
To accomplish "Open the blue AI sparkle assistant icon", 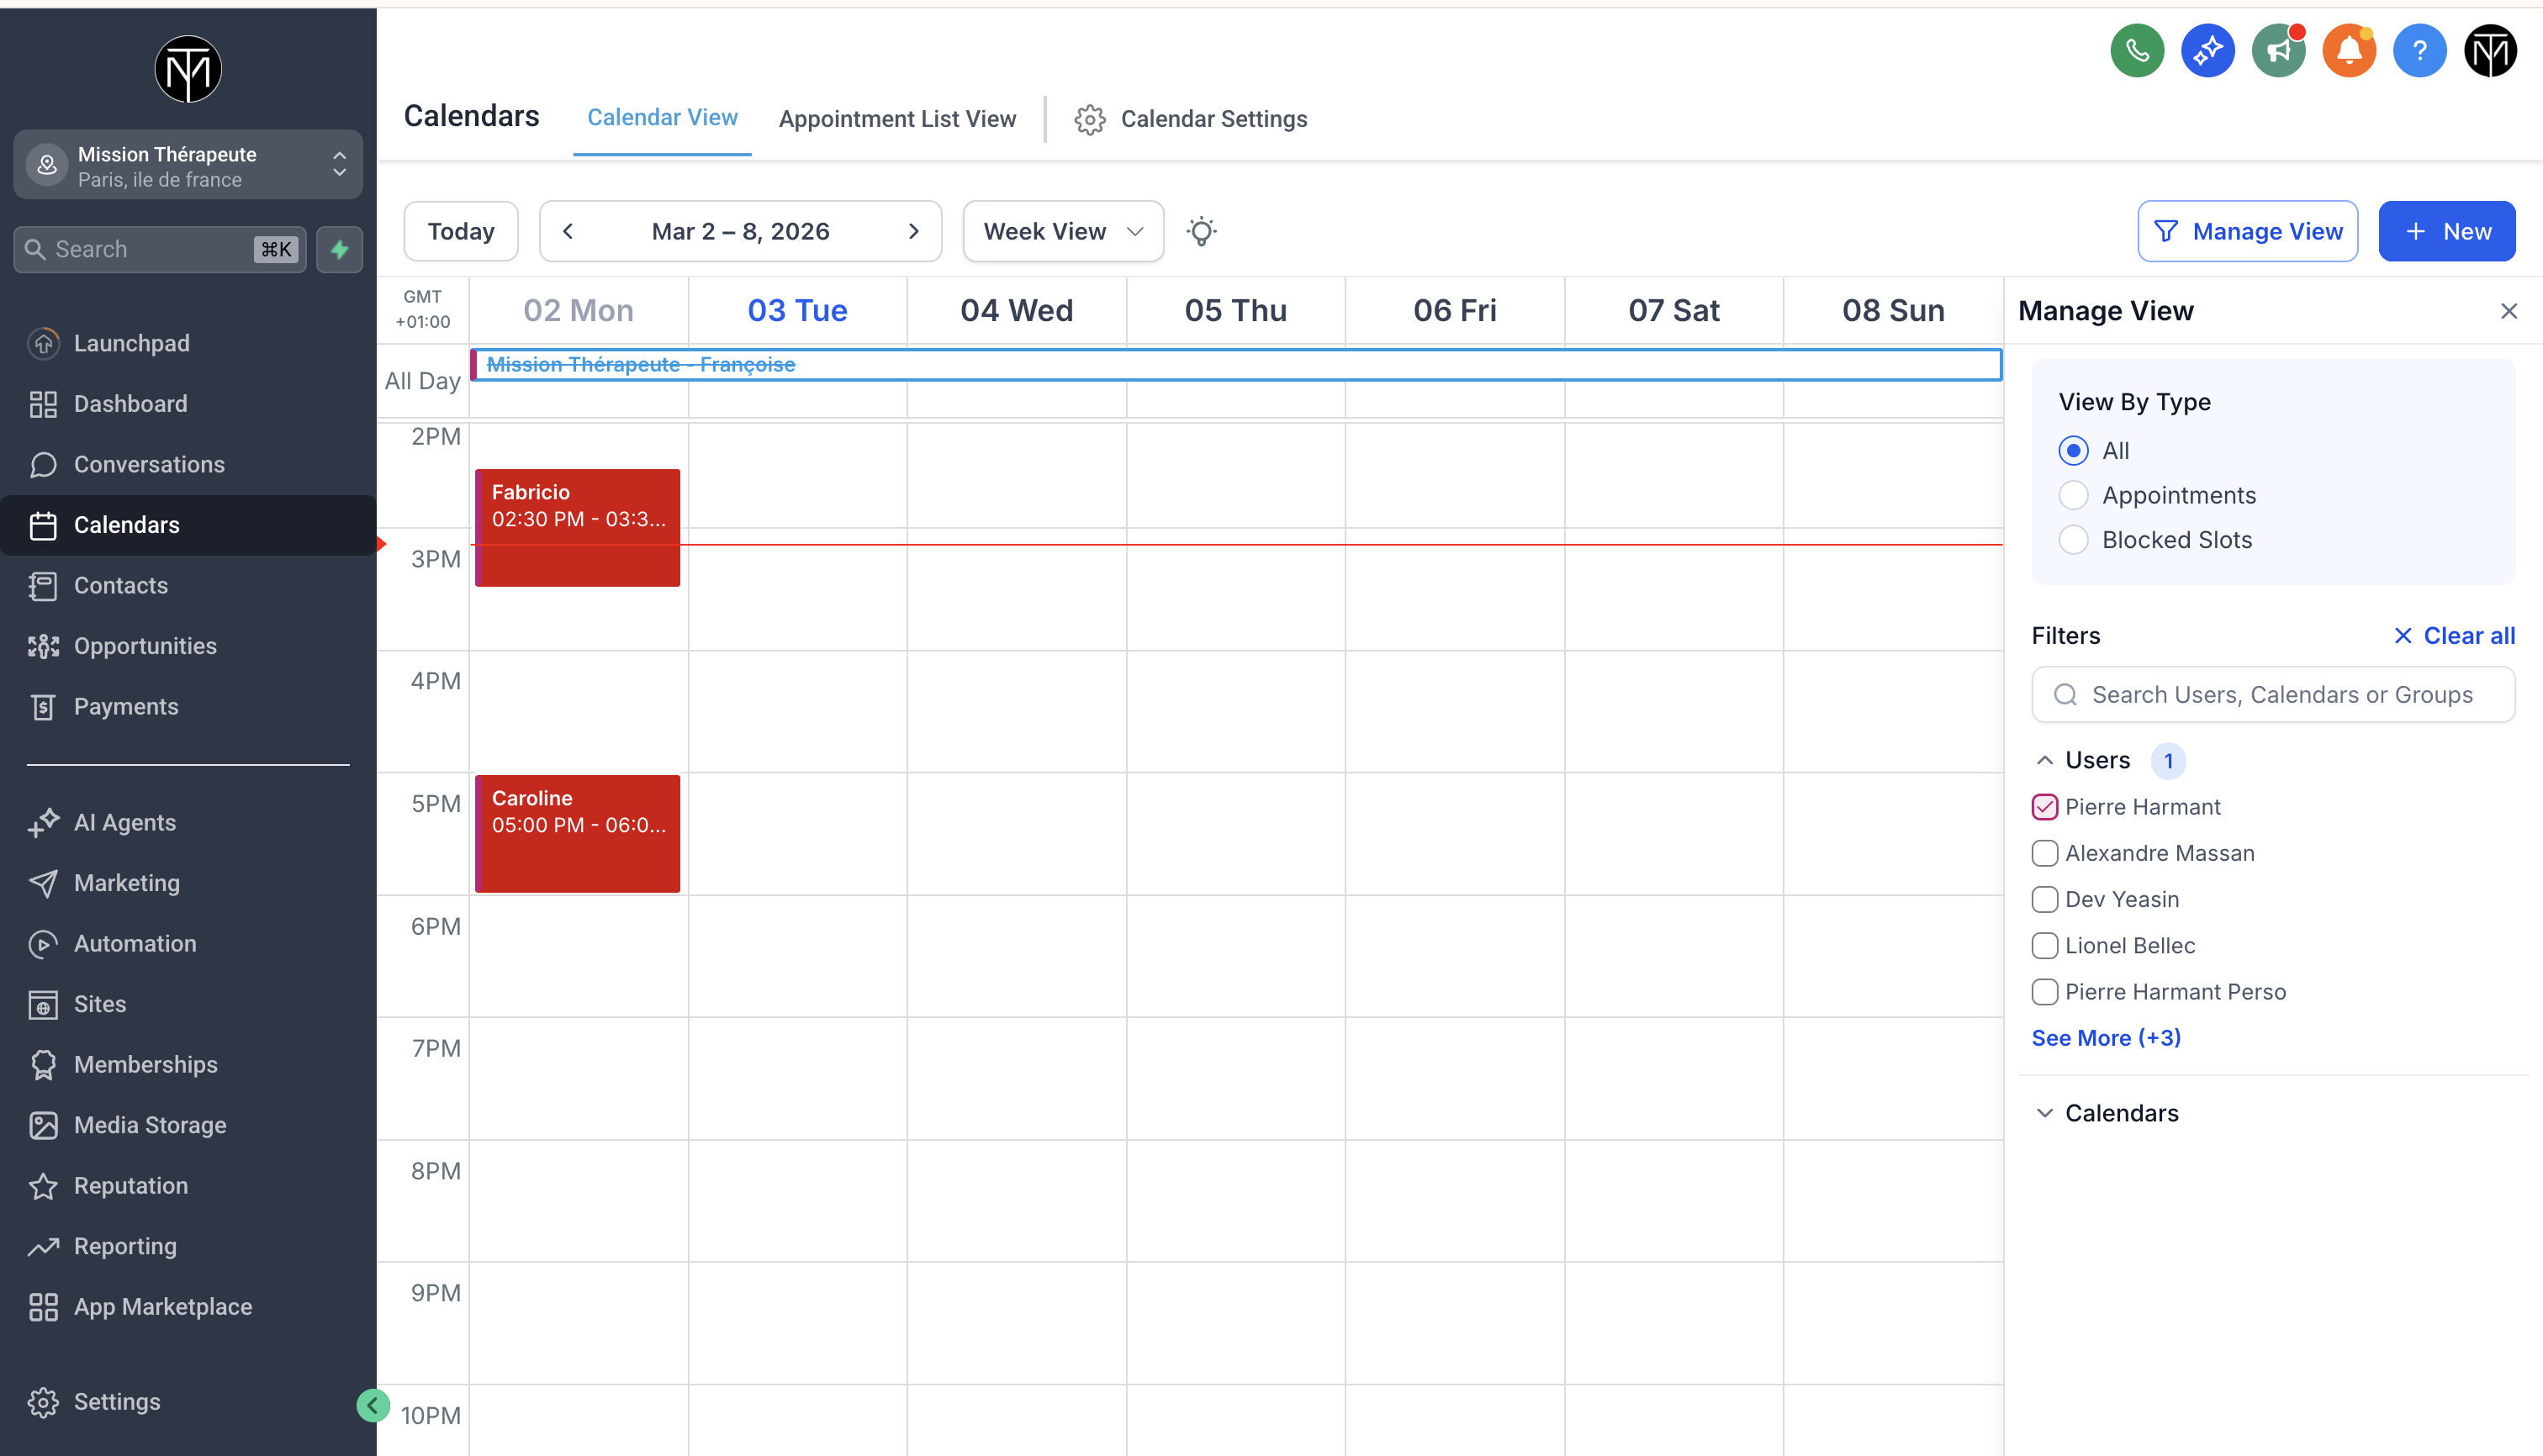I will [2207, 51].
